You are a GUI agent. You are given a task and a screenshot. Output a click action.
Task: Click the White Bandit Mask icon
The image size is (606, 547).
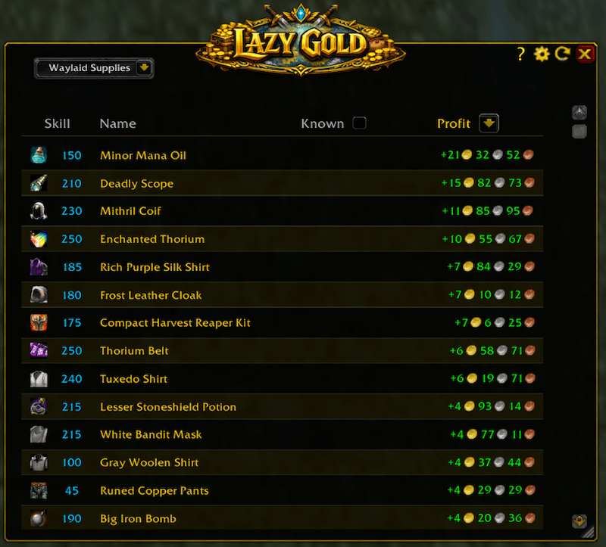[x=39, y=435]
